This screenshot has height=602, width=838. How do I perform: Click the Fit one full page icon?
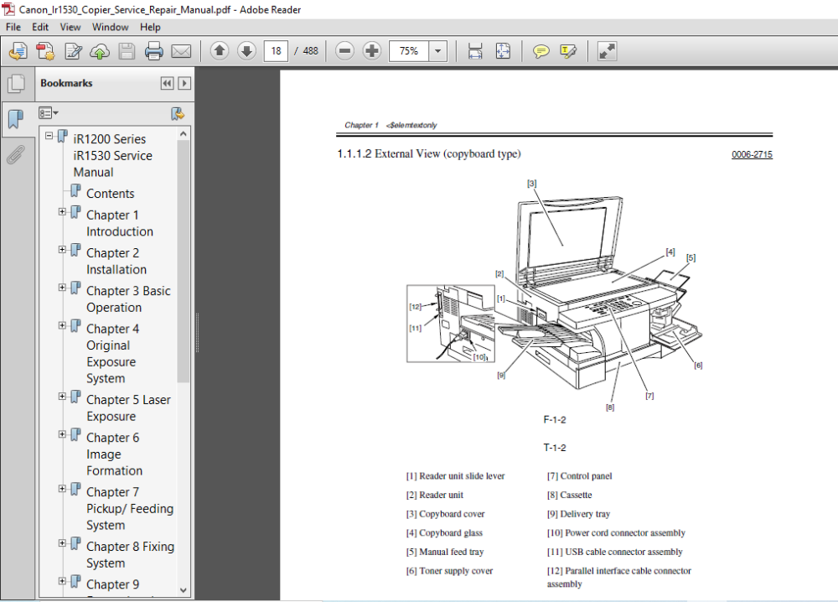503,51
